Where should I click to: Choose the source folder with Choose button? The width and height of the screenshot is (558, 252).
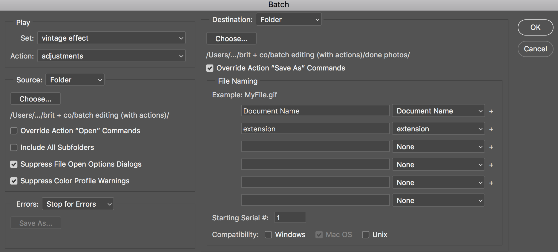(36, 99)
